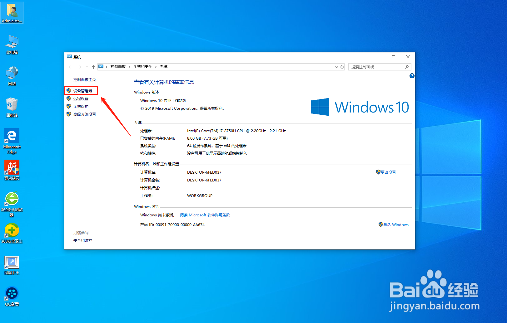Click the forward navigation arrow

79,67
